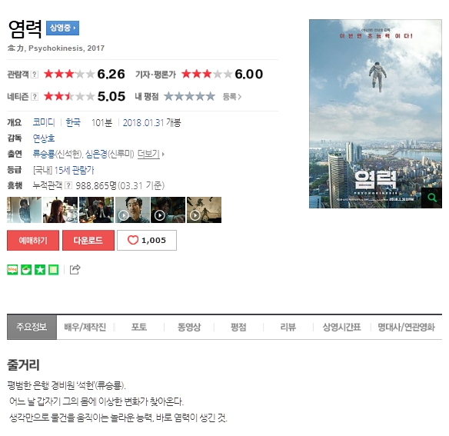The image size is (449, 436).
Task: Play the fourth thumbnail video clip
Action: pos(132,210)
